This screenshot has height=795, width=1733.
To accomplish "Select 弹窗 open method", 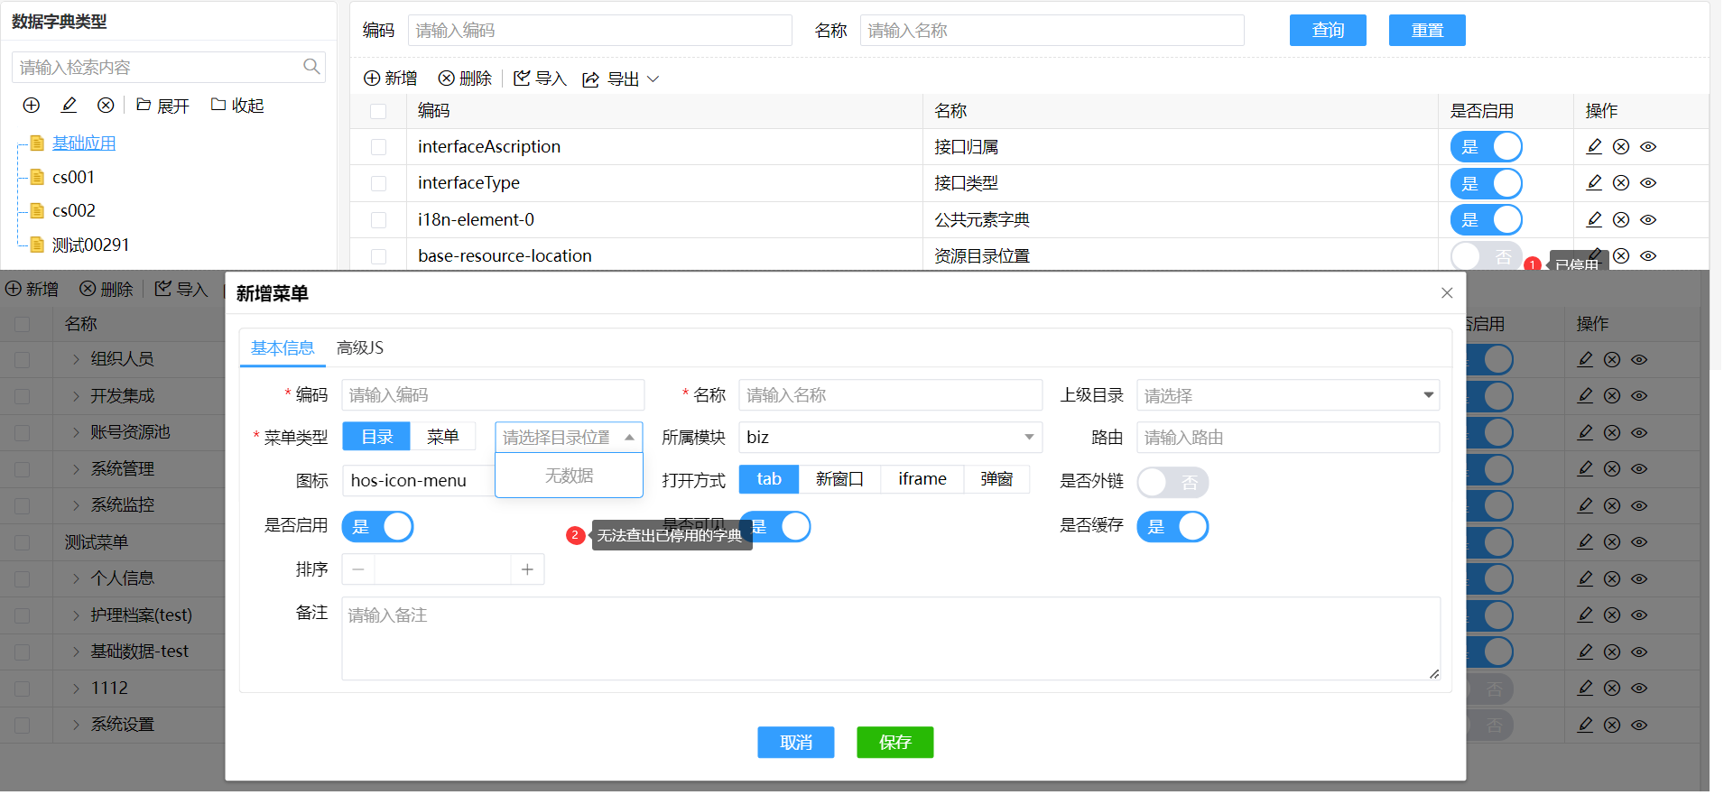I will click(x=996, y=479).
